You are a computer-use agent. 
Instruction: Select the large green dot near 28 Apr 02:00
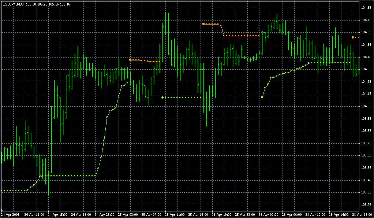point(262,97)
